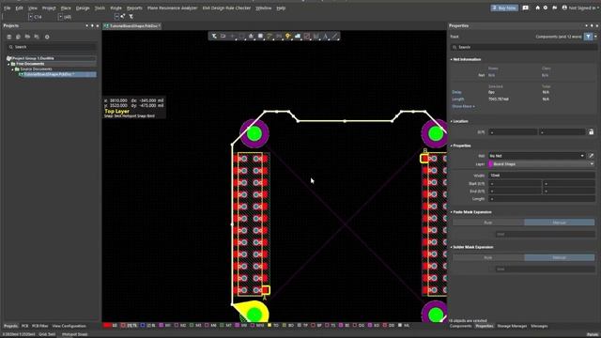
Task: Collapse the Source Documents tree node
Action: [12, 69]
